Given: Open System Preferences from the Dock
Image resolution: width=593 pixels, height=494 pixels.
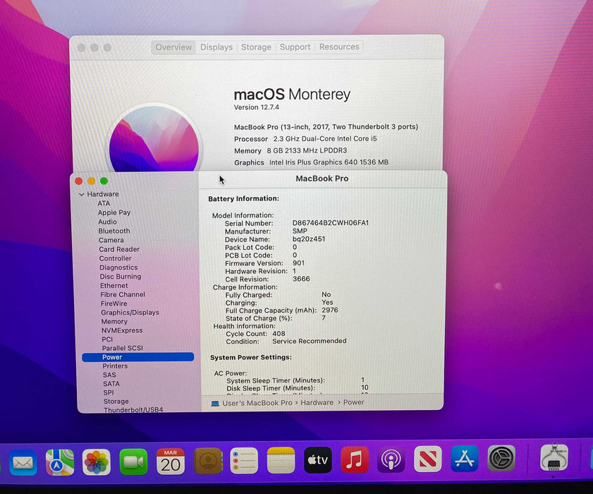Looking at the screenshot, I should [x=501, y=459].
